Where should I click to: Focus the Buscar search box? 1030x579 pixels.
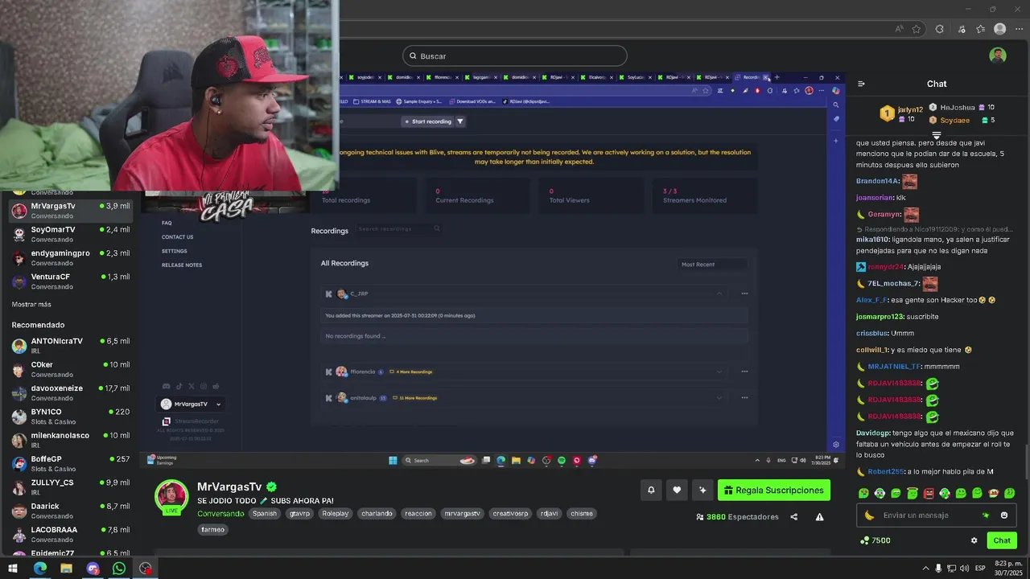[515, 55]
